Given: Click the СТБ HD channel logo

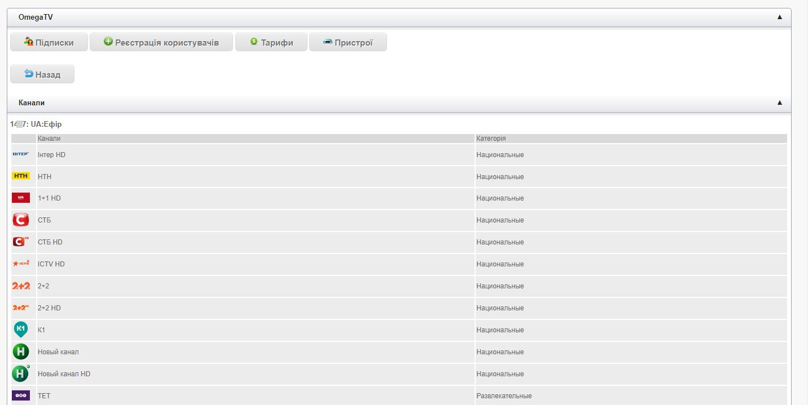Looking at the screenshot, I should coord(20,242).
